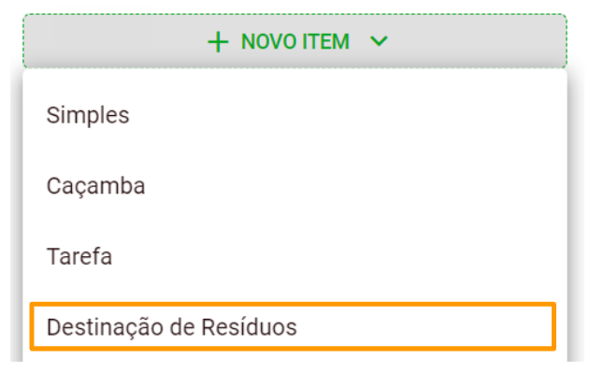The width and height of the screenshot is (589, 374).
Task: Click the plus sign beside NOVO ITEM
Action: pos(218,42)
